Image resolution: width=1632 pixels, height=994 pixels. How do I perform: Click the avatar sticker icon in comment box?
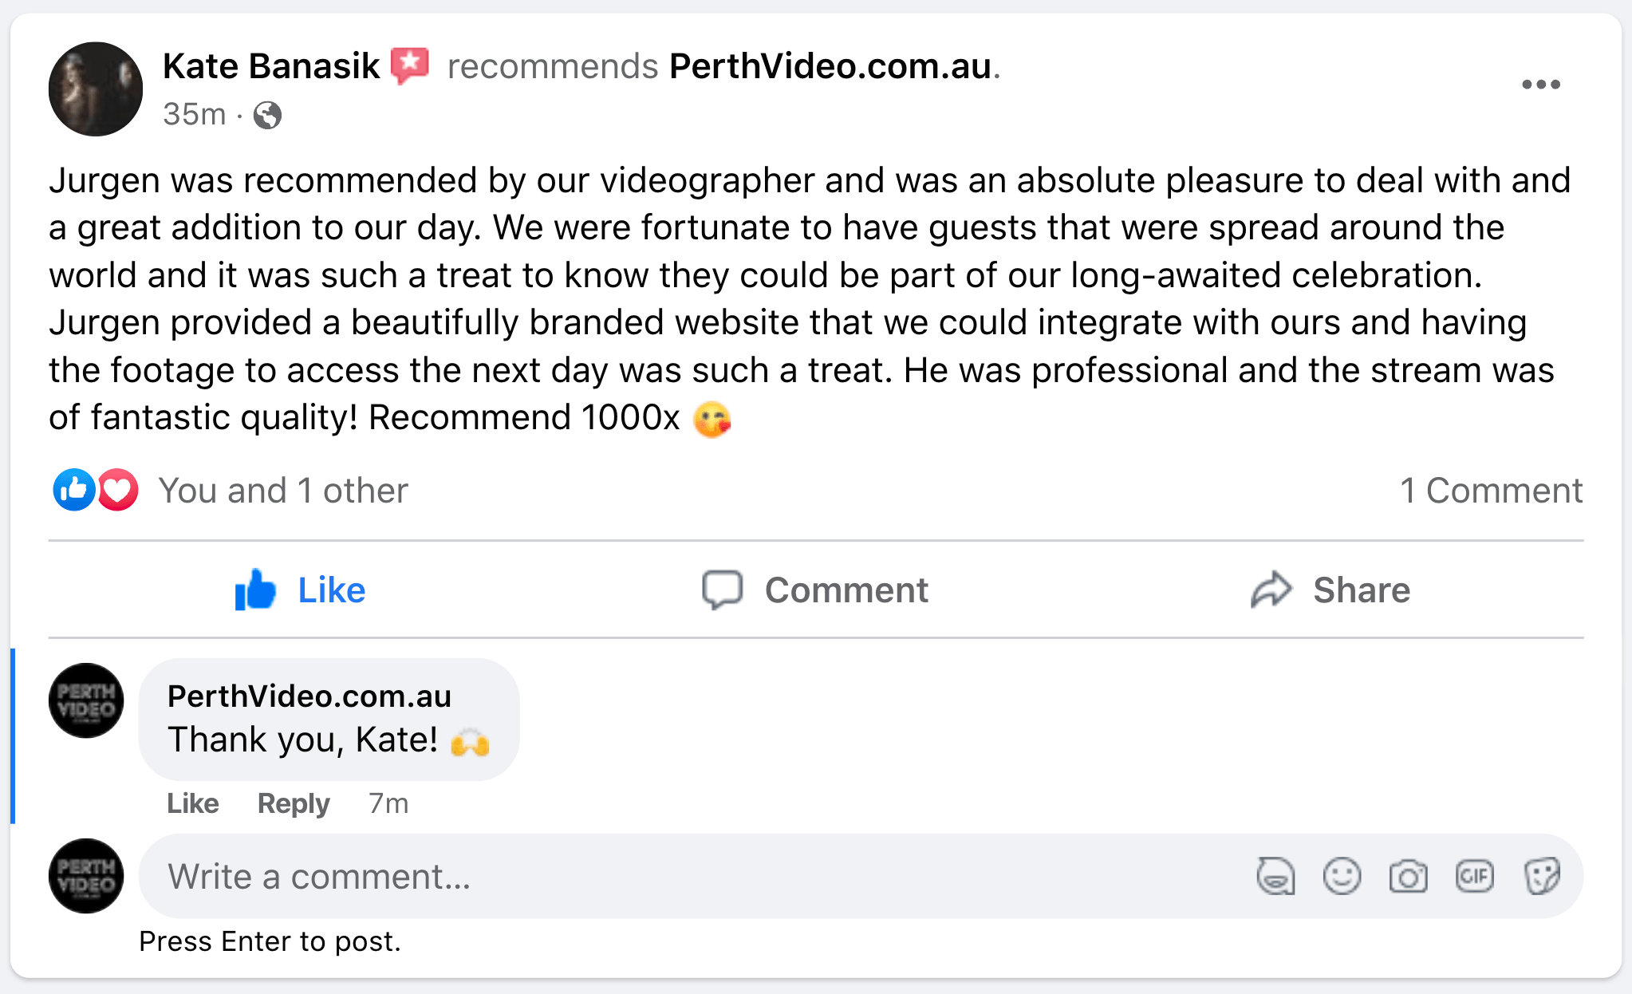[x=1275, y=877]
